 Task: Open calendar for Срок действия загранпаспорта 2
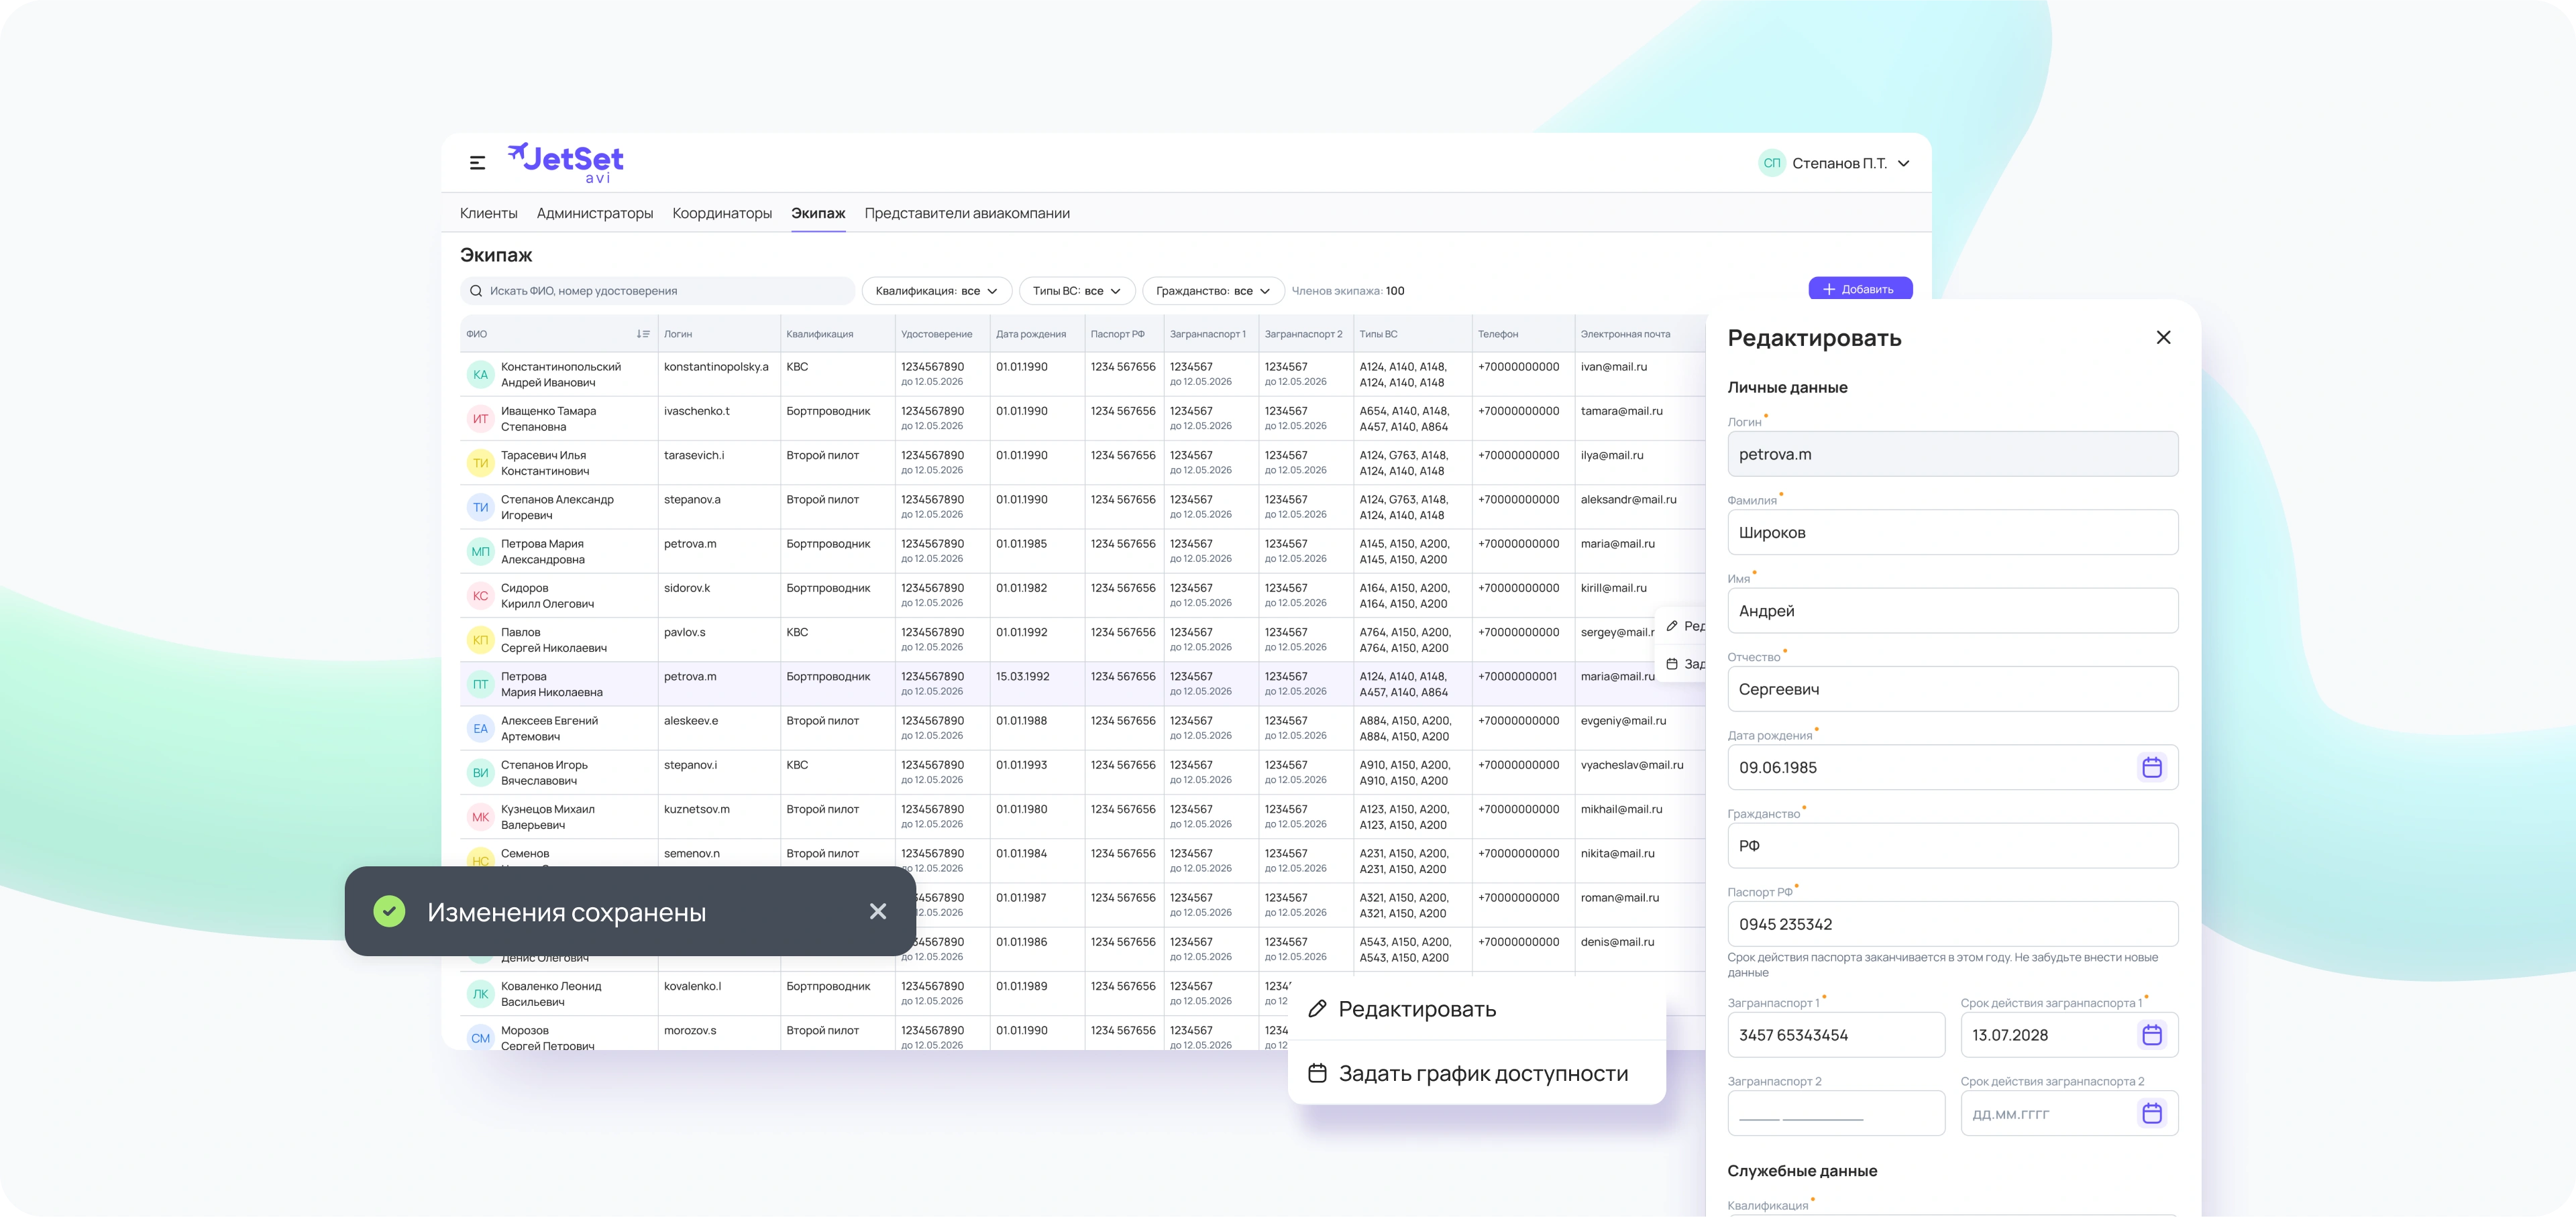(2151, 1113)
